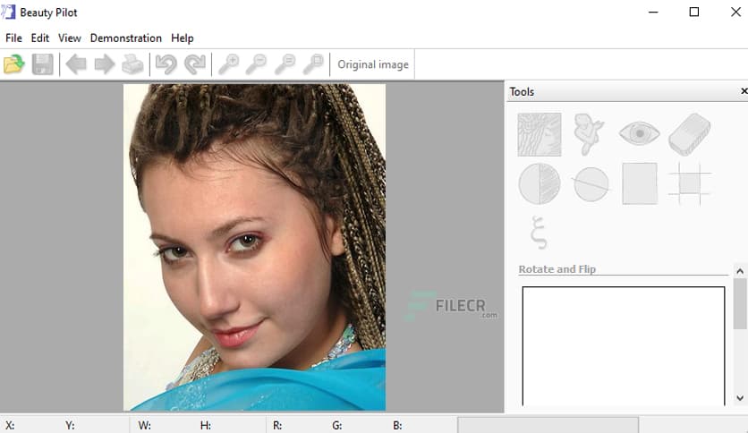The width and height of the screenshot is (748, 433).
Task: Select the circle with diagonal line tool
Action: (591, 184)
